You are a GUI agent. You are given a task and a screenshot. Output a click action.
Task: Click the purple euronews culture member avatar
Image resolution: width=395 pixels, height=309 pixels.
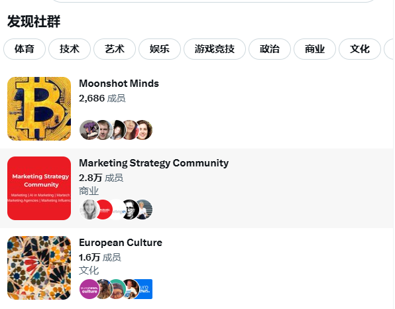(89, 289)
